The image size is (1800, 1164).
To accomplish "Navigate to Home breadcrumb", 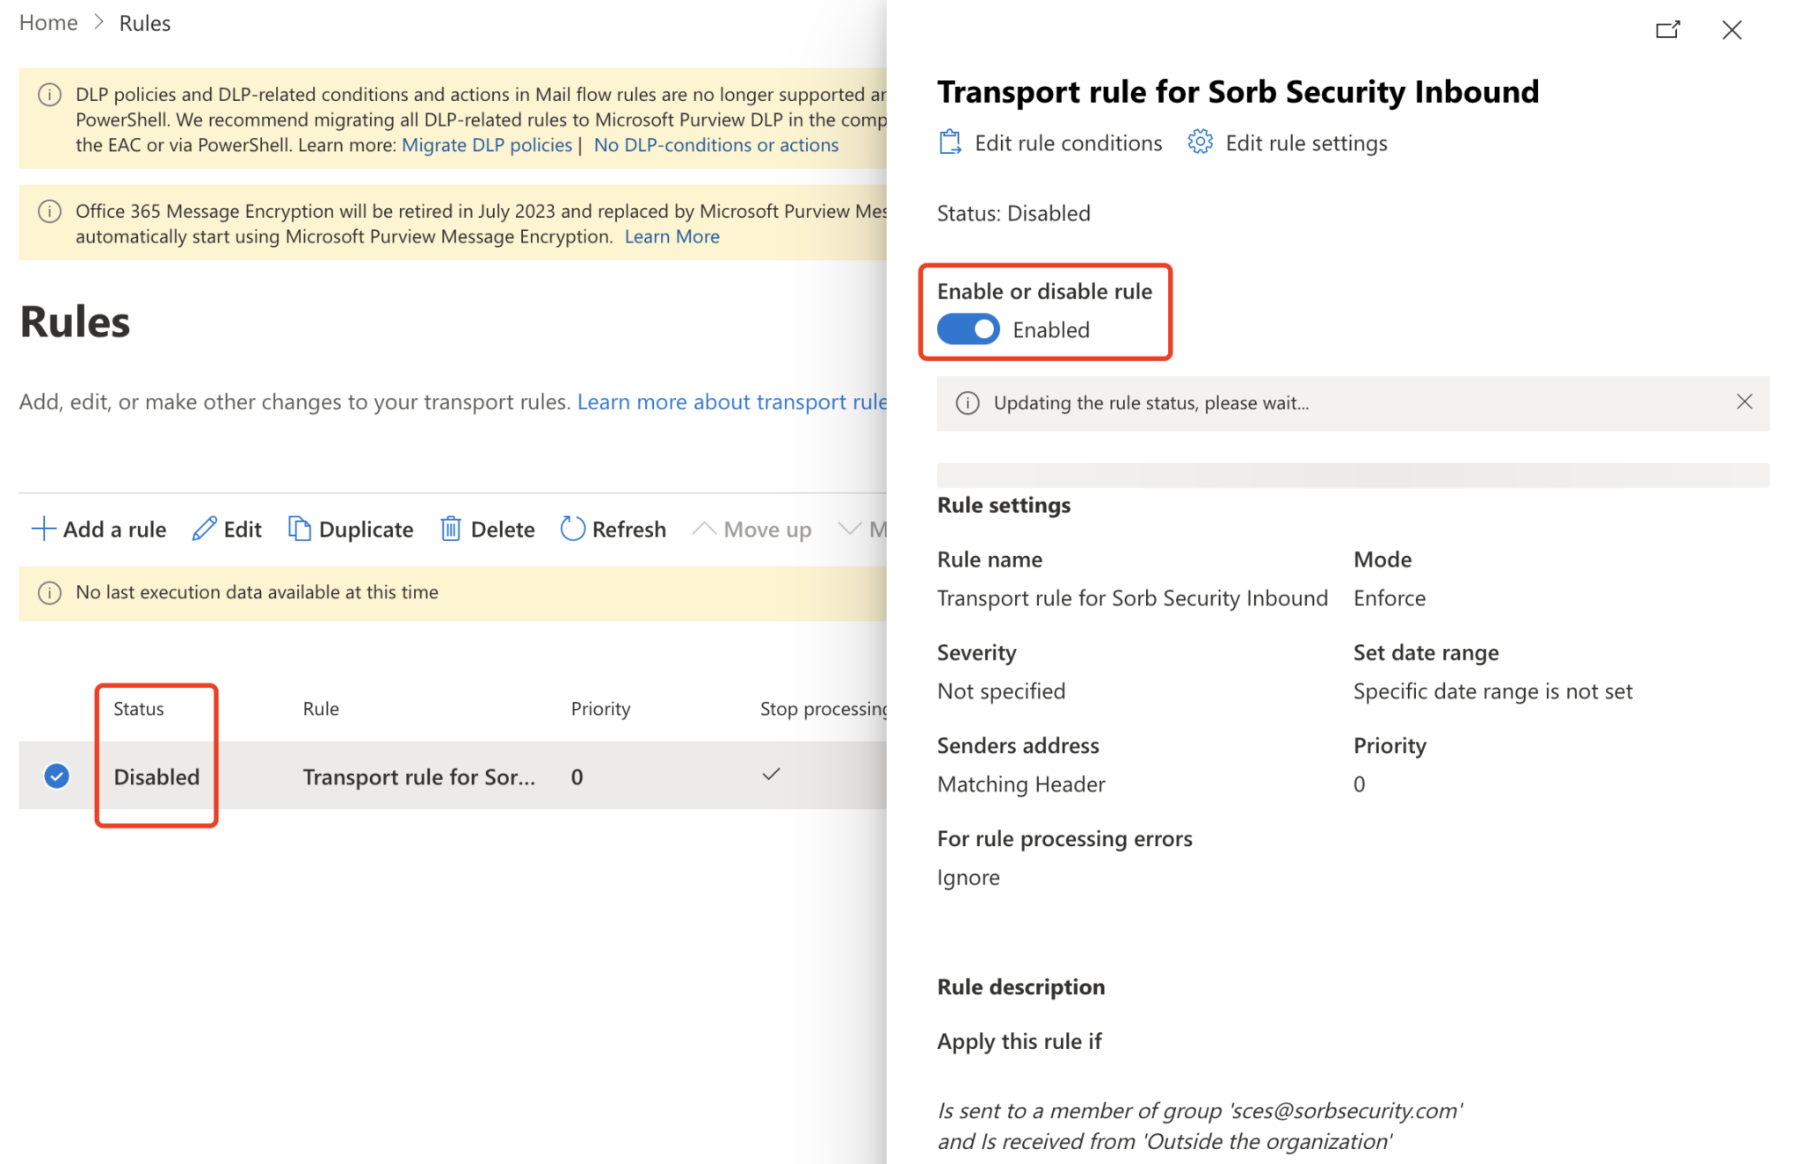I will (47, 22).
